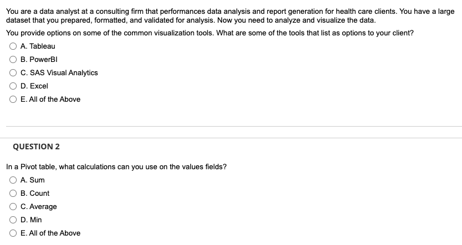Viewport: 462px width, 245px height.
Task: Select A. Sum in the Pivot table question
Action: (x=13, y=180)
